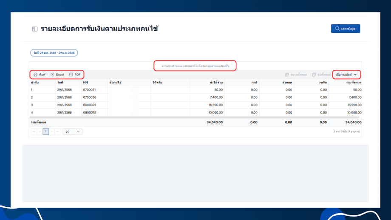The width and height of the screenshot is (391, 220).
Task: Click ย่อทั้งหมด collapse all button
Action: coord(321,74)
